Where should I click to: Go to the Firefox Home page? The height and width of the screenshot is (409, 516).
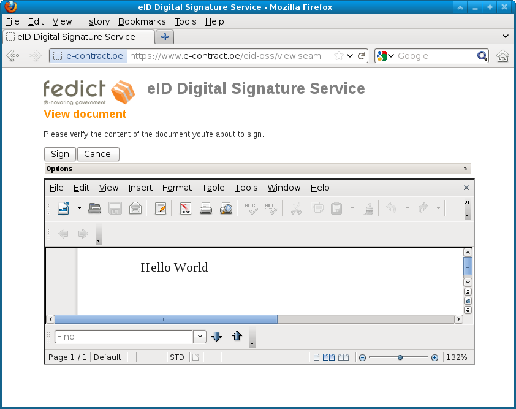pyautogui.click(x=503, y=56)
